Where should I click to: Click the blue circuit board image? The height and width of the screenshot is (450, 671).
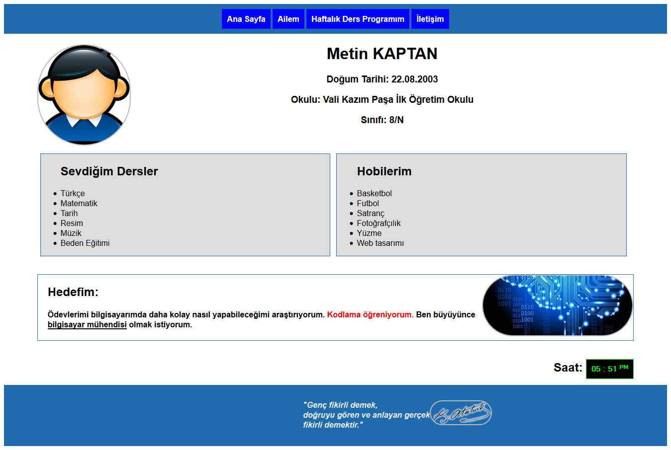(x=557, y=305)
